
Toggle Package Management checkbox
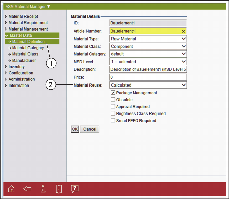click(113, 92)
